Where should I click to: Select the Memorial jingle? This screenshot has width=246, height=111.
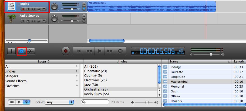click(204, 86)
